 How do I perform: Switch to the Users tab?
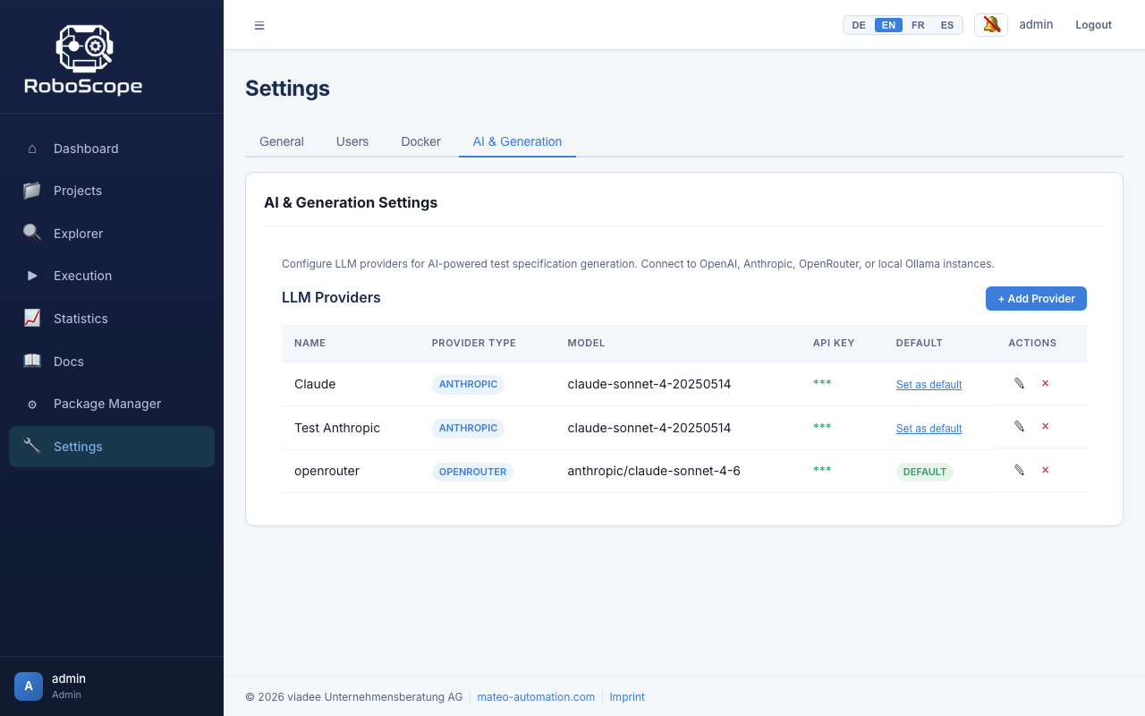pyautogui.click(x=352, y=141)
